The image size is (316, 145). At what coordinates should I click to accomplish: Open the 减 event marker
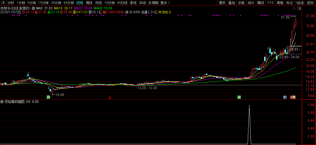click(239, 97)
